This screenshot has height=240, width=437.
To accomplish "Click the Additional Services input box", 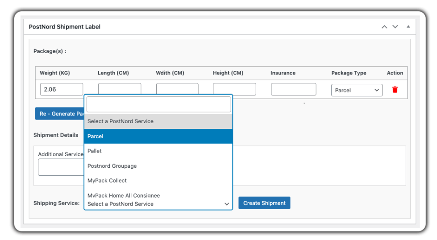I will 61,167.
